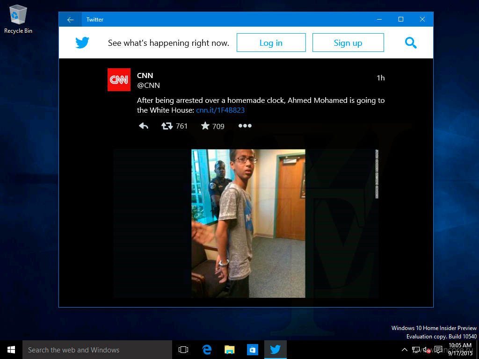Close the Twitter window
This screenshot has height=359, width=479.
pyautogui.click(x=422, y=19)
